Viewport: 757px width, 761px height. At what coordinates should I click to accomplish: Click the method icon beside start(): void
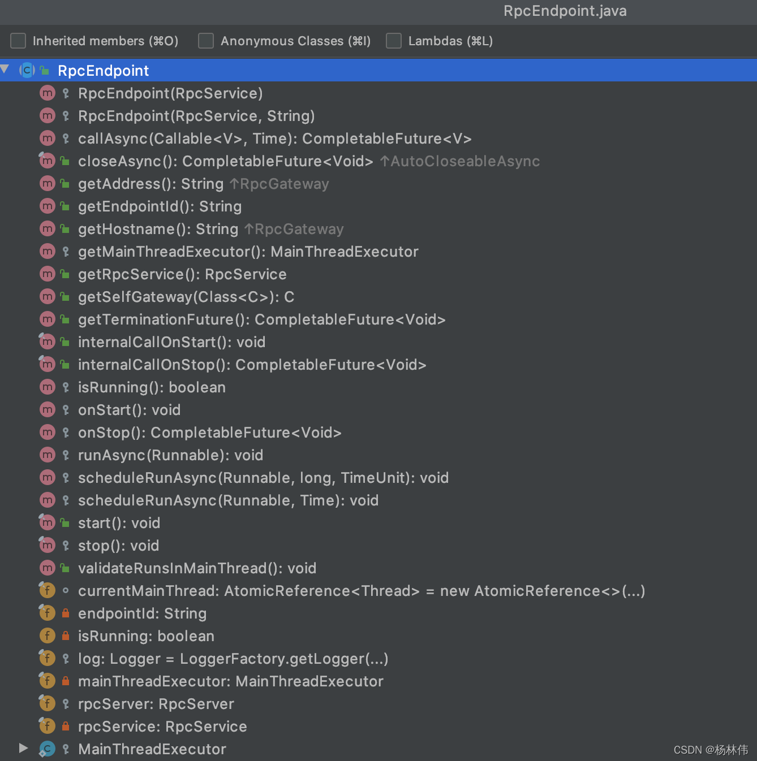[48, 523]
